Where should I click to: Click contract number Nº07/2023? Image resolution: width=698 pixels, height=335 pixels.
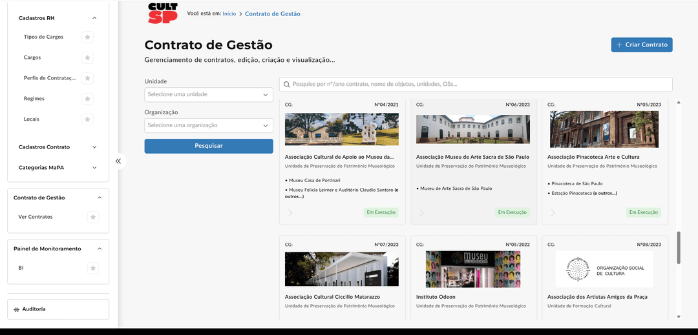(x=386, y=245)
